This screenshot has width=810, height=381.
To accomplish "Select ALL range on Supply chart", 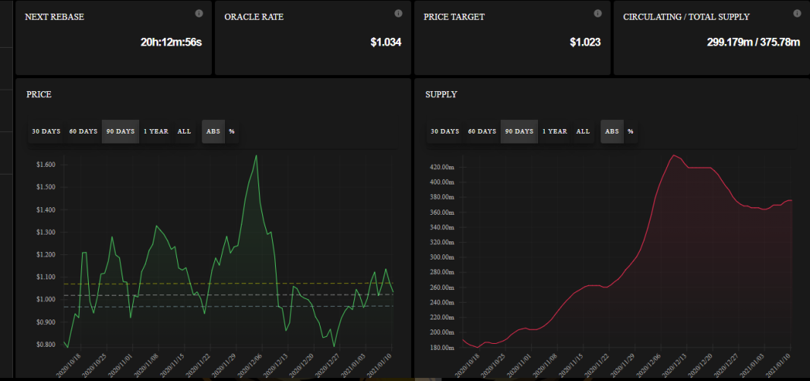I will point(584,131).
